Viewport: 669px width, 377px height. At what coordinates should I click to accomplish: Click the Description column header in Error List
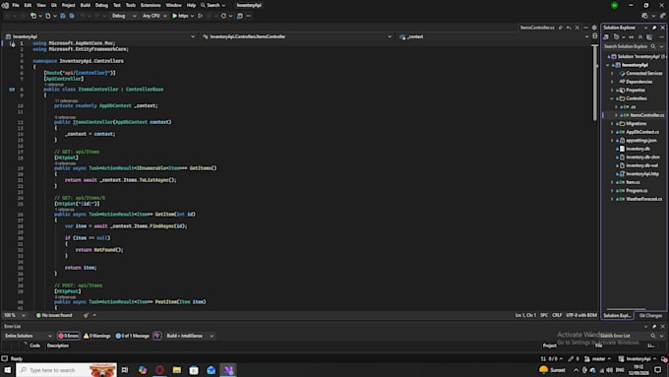(x=58, y=346)
